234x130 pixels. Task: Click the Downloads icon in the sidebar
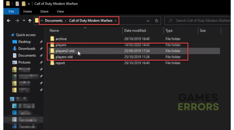15,49
